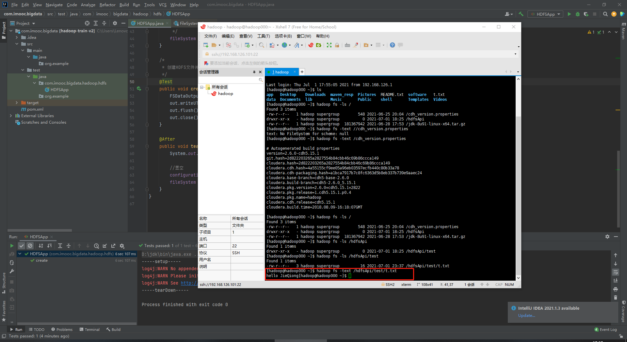
Task: Expand External Libraries node
Action: (11, 116)
